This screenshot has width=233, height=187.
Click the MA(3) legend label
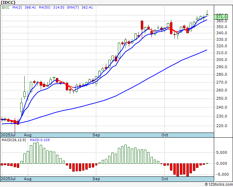coord(17,8)
